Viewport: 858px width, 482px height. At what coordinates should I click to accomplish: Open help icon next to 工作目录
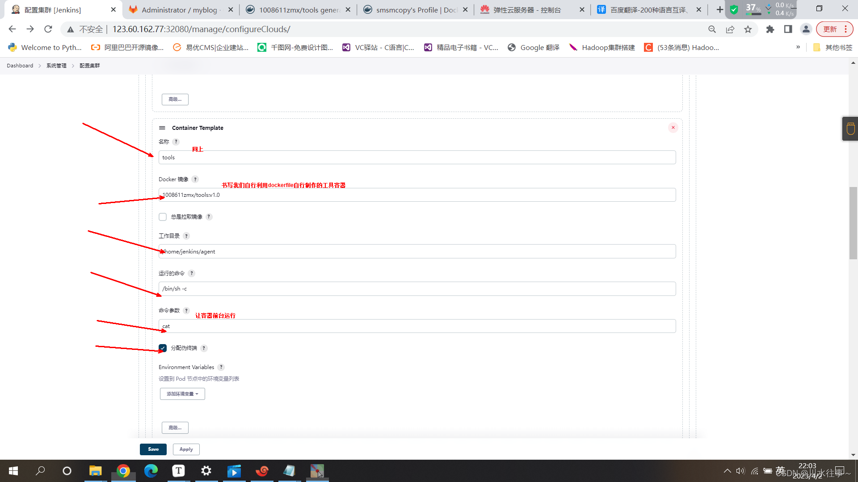click(x=186, y=236)
